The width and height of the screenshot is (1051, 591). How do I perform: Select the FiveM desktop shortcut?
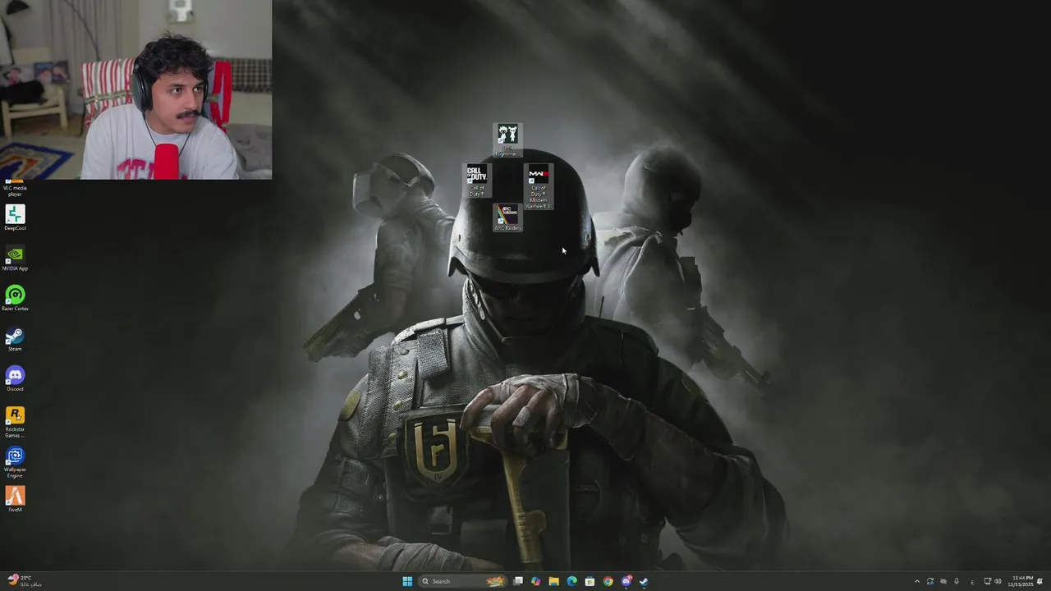click(15, 498)
